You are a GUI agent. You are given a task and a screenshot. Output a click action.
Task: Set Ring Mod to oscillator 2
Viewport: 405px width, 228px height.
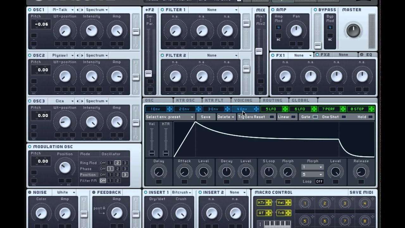click(x=117, y=163)
